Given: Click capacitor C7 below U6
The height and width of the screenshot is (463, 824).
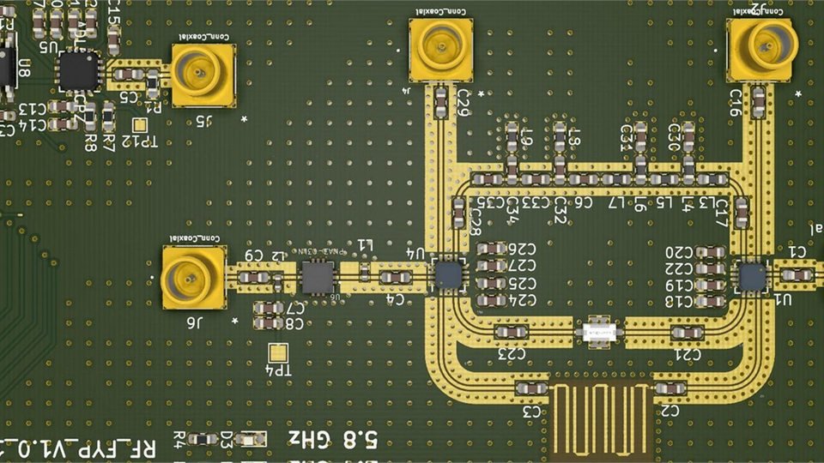Looking at the screenshot, I should (269, 309).
